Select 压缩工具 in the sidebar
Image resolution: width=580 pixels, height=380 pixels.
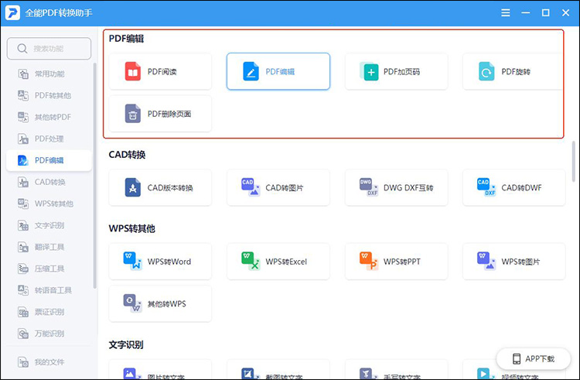(x=49, y=269)
